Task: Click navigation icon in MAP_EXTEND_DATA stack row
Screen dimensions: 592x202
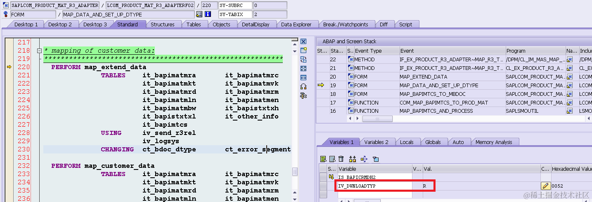Action: tap(569, 77)
